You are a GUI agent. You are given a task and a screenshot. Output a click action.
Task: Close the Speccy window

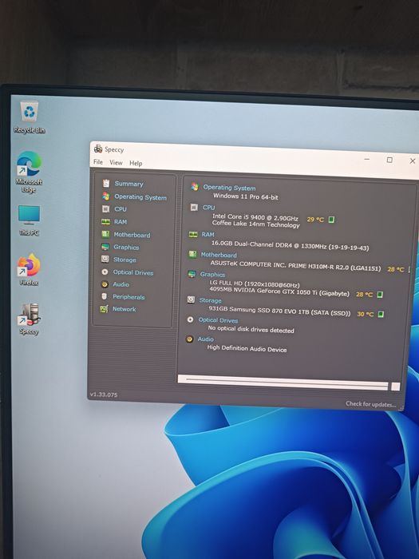pyautogui.click(x=413, y=161)
